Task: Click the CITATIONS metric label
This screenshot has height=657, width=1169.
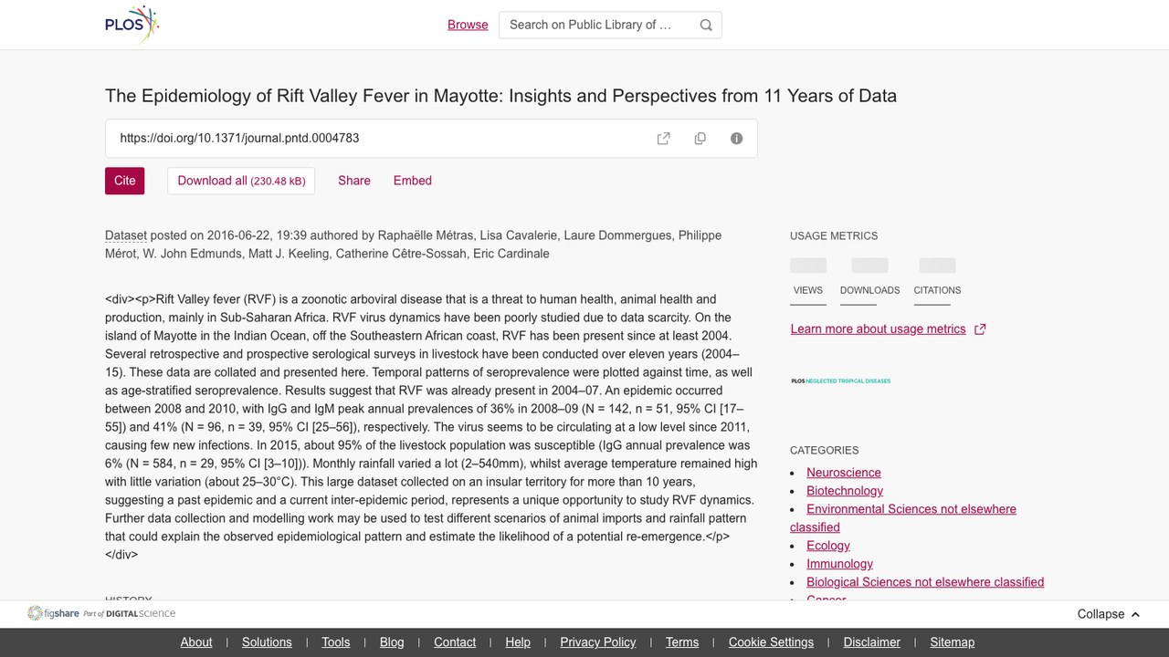Action: pyautogui.click(x=937, y=290)
